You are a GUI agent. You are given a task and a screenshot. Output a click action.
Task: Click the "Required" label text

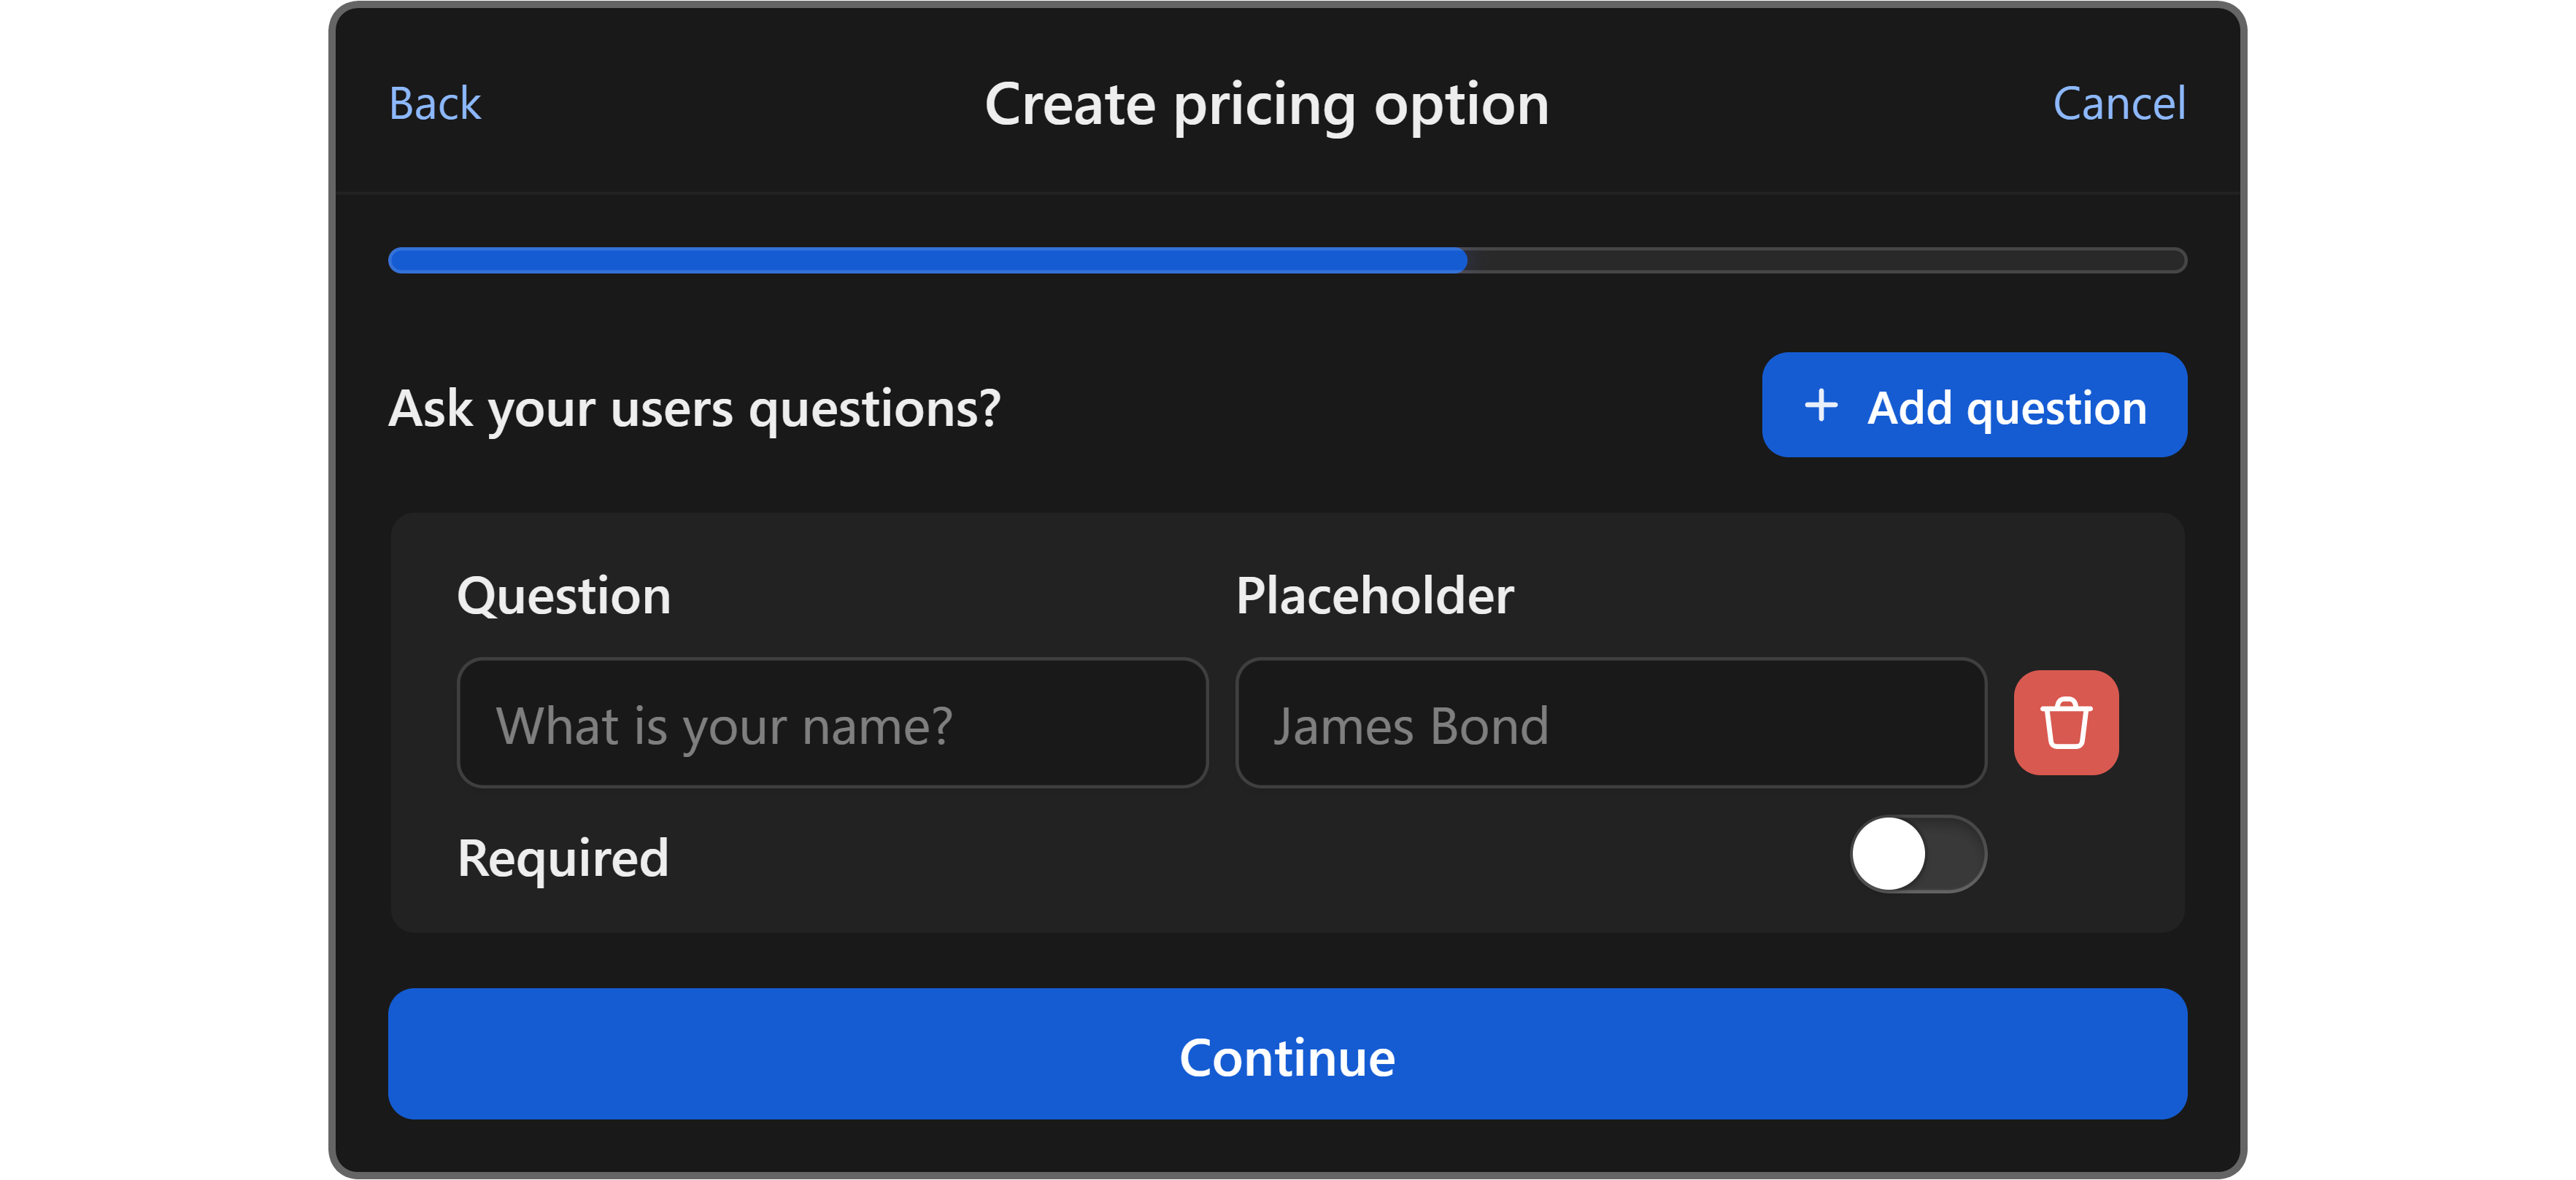pos(562,858)
